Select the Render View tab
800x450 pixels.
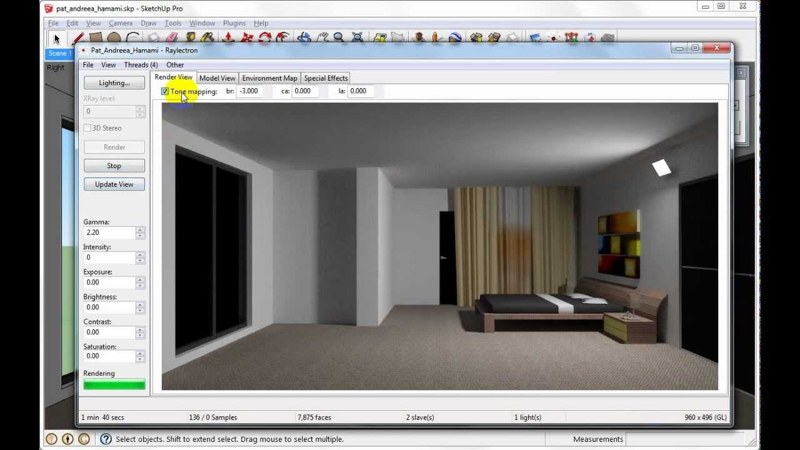click(174, 77)
